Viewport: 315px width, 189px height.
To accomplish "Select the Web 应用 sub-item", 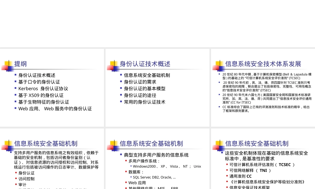I will coord(137,183).
